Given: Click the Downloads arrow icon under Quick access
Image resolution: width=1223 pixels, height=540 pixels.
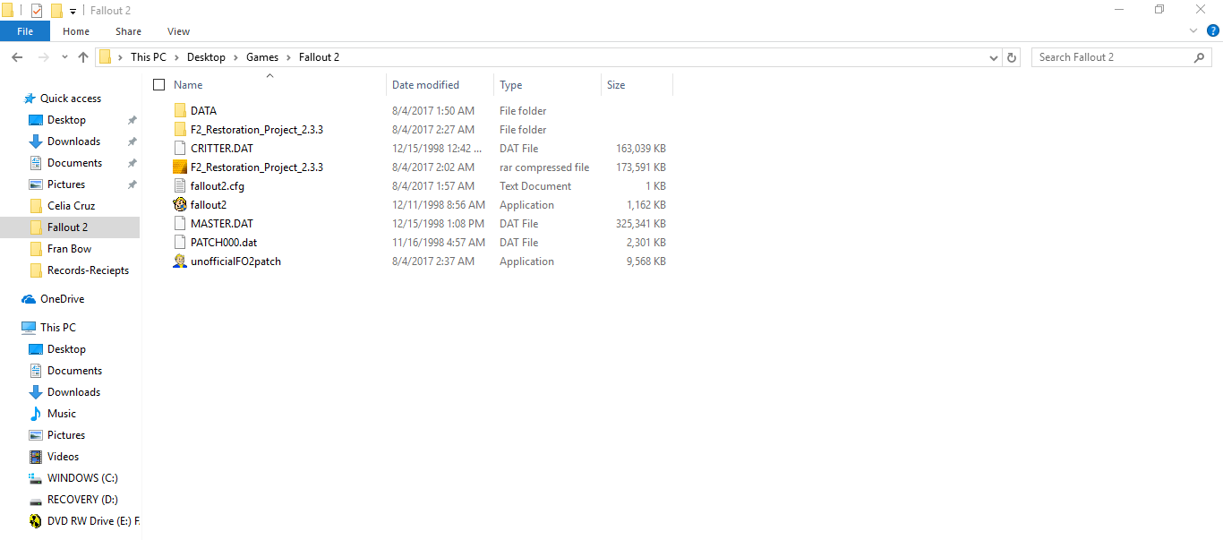Looking at the screenshot, I should coord(36,141).
